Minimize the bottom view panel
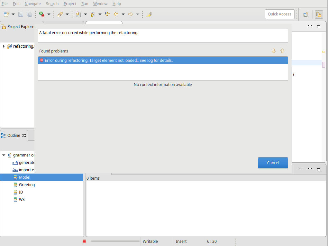 [x=310, y=168]
